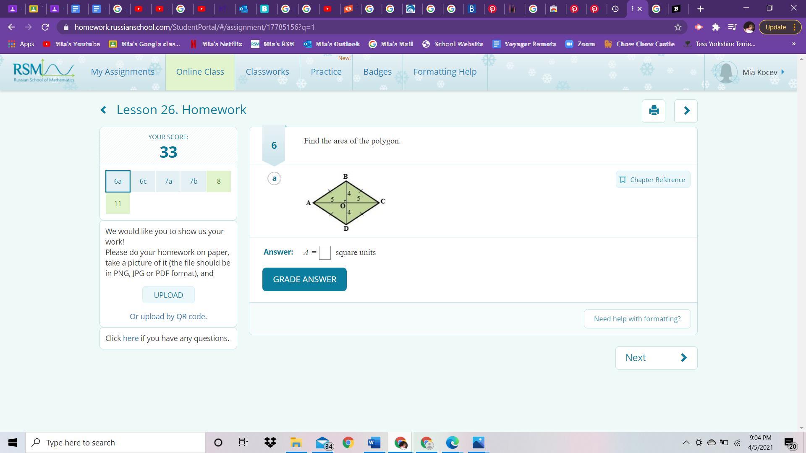
Task: Bookmark this page with star icon
Action: [x=678, y=27]
